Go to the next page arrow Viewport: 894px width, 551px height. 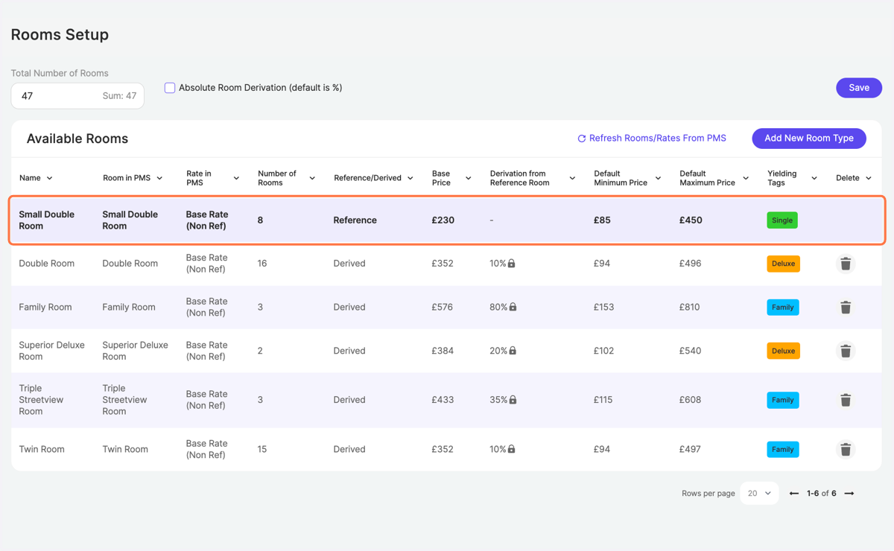849,494
